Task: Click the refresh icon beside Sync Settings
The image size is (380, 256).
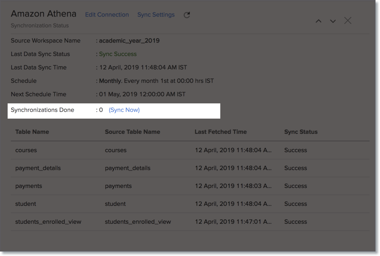Action: (x=187, y=15)
